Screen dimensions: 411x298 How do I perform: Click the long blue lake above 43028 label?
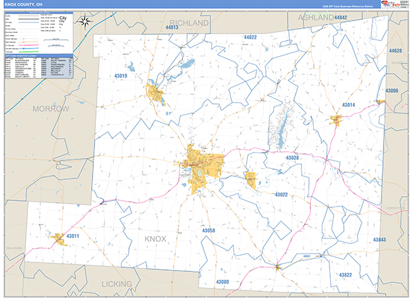[x=282, y=132]
